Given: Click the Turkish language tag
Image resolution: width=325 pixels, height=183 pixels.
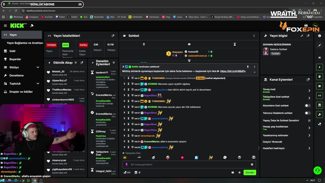Looking at the screenshot, I should pos(275,54).
